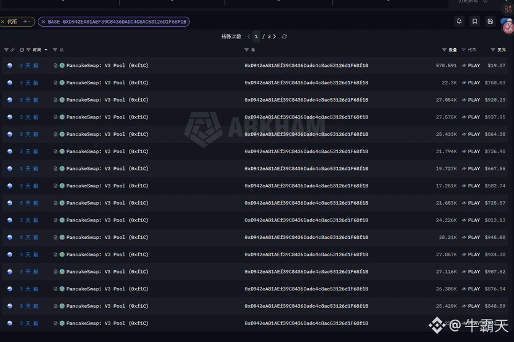
Task: Click Base chain icon on $582.74 row
Action: (x=10, y=186)
